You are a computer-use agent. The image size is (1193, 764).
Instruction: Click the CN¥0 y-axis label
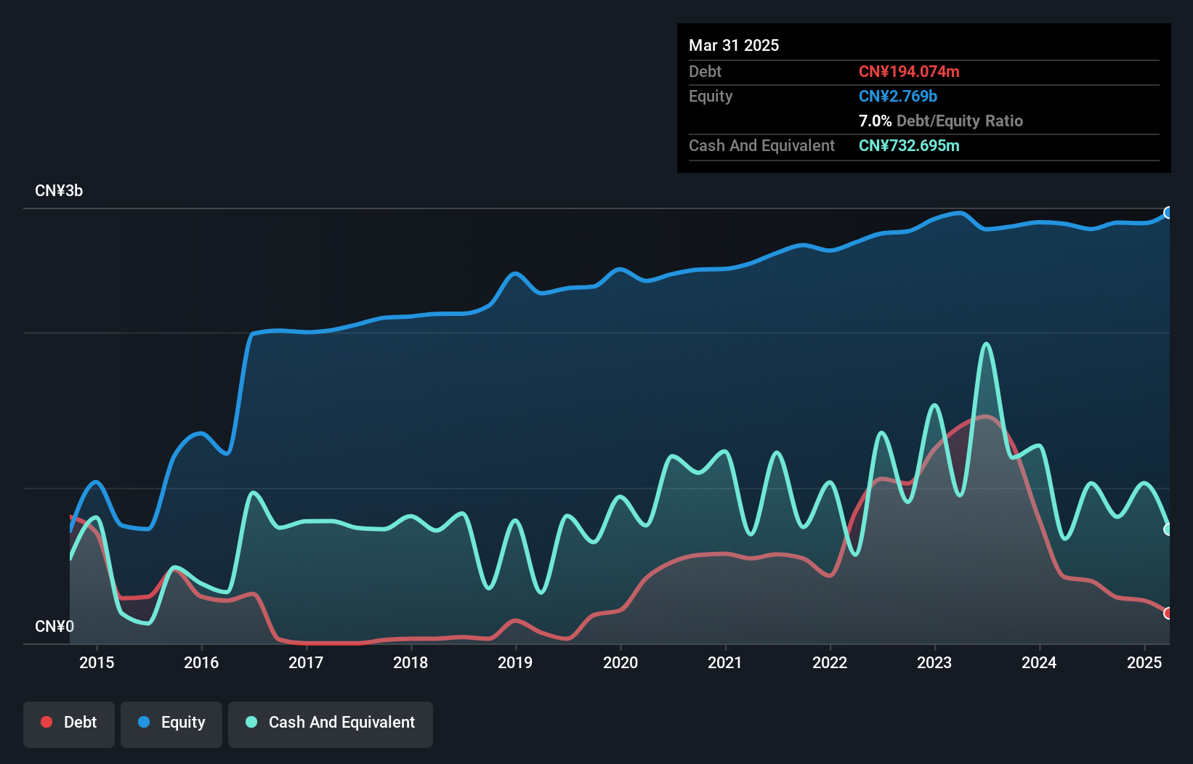(54, 626)
